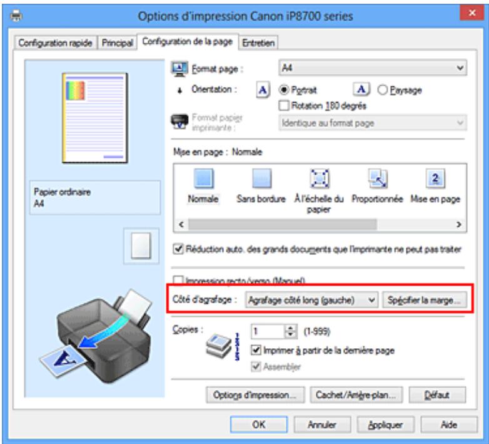This screenshot has width=489, height=444.
Task: Click the Défaut button
Action: click(437, 395)
